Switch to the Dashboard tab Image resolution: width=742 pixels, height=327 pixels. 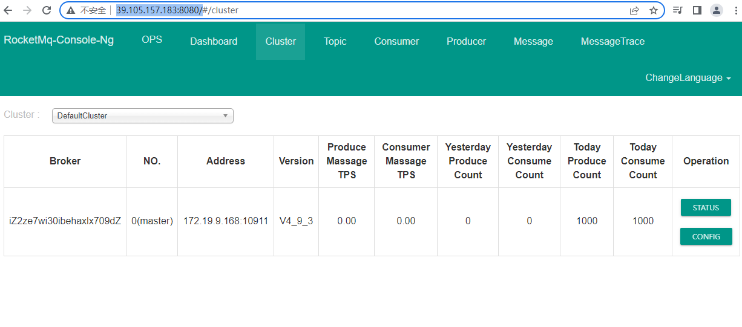tap(214, 41)
